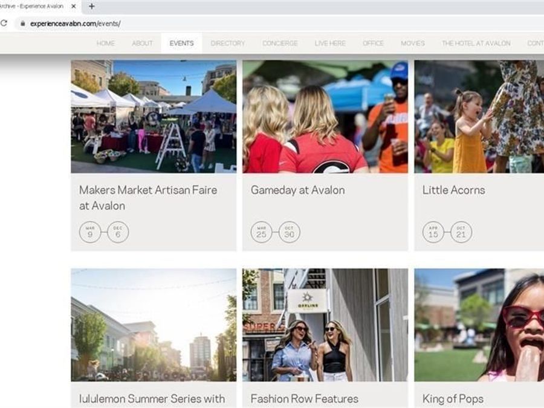
Task: Open the LIVE HERE nav item
Action: tap(330, 44)
